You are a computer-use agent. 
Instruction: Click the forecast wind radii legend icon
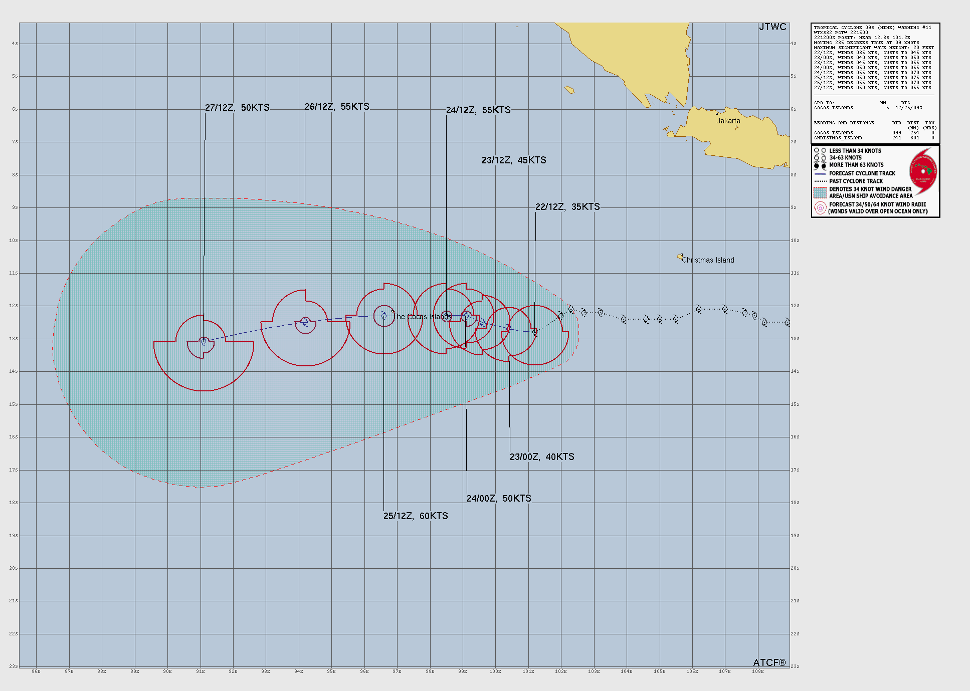(820, 208)
